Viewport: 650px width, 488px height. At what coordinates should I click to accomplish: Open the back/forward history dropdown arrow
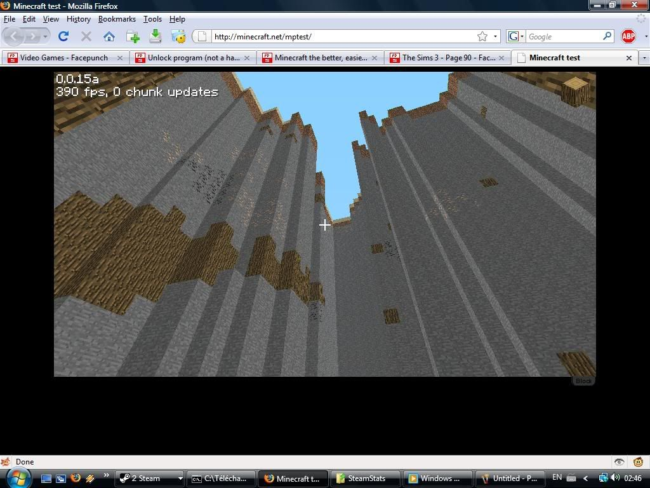coord(45,36)
